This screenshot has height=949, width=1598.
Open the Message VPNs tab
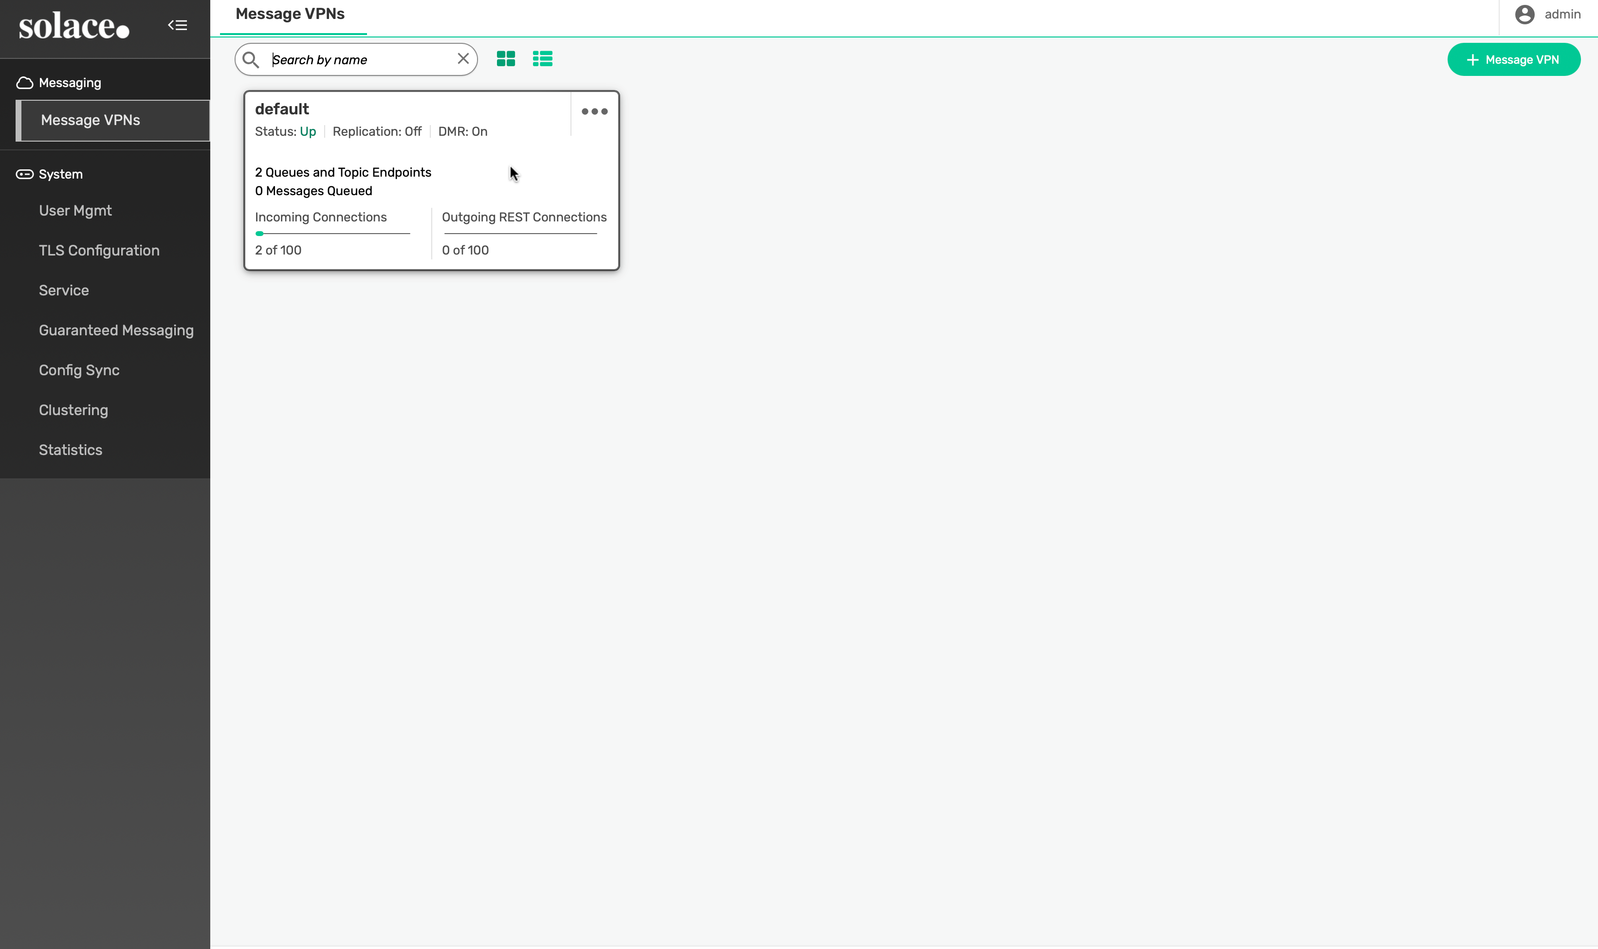pos(290,14)
